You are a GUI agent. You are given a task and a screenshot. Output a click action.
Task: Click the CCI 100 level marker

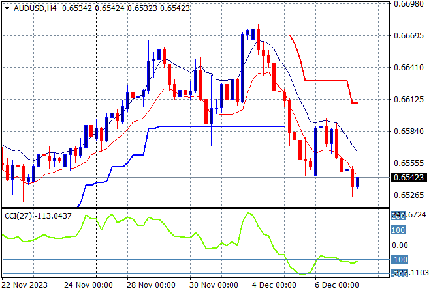(x=398, y=230)
